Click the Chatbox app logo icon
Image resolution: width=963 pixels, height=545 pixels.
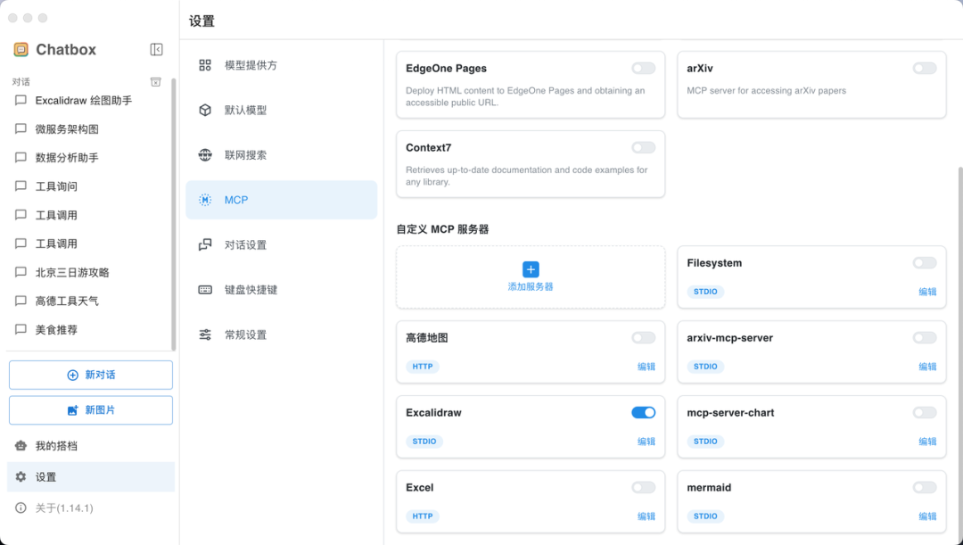point(19,49)
